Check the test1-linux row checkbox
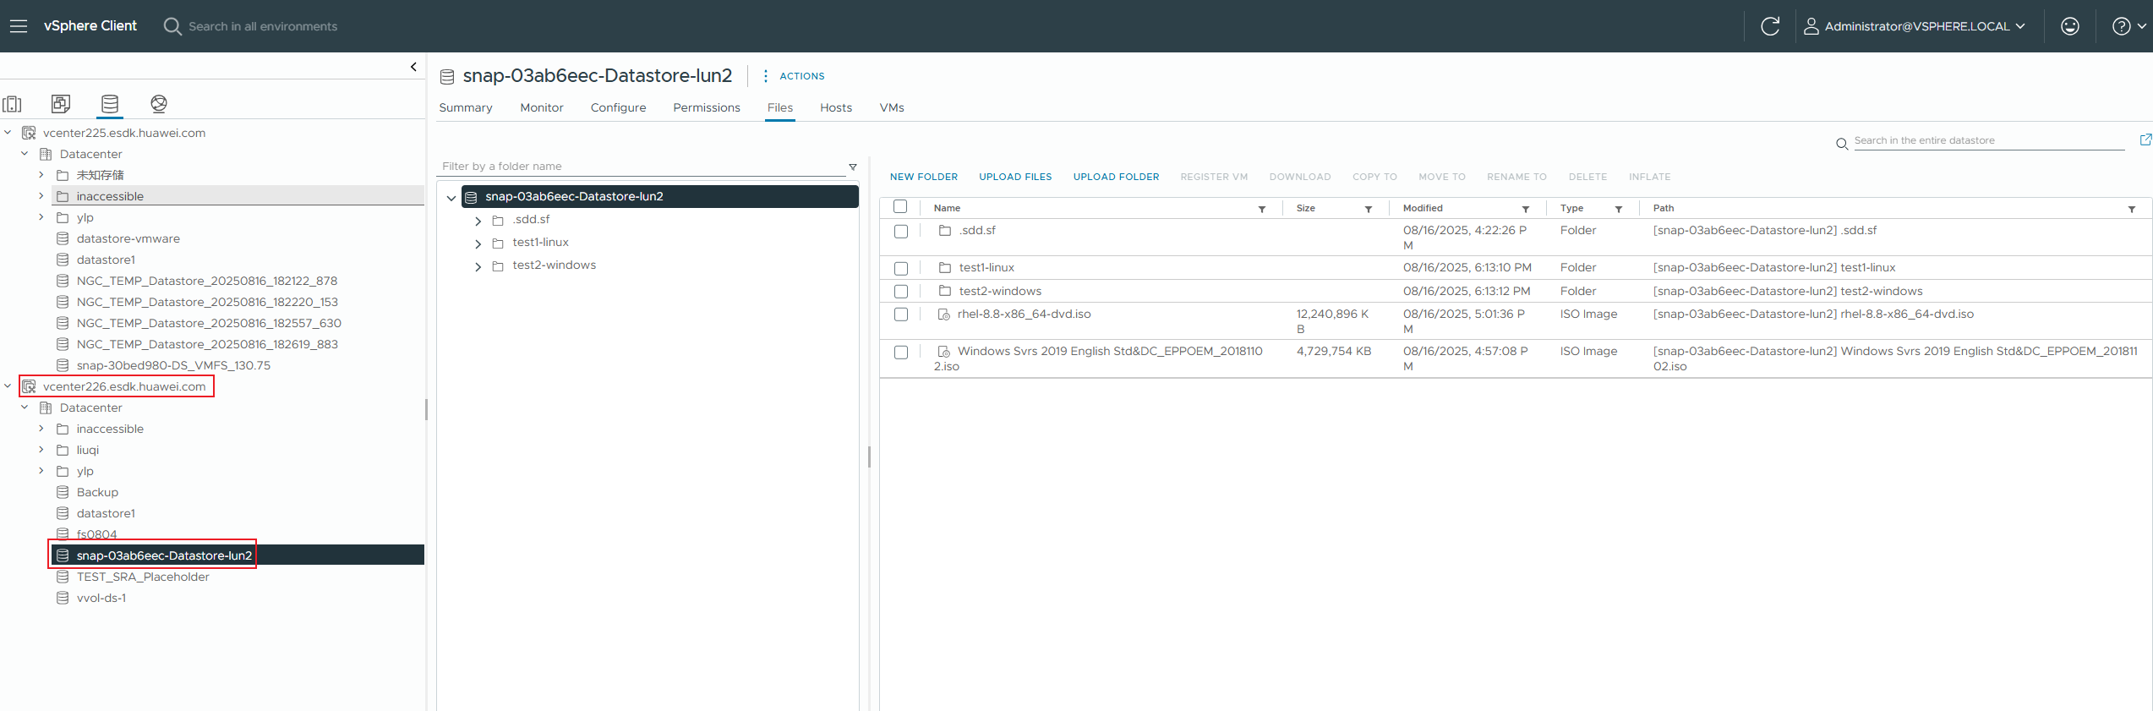 (901, 269)
